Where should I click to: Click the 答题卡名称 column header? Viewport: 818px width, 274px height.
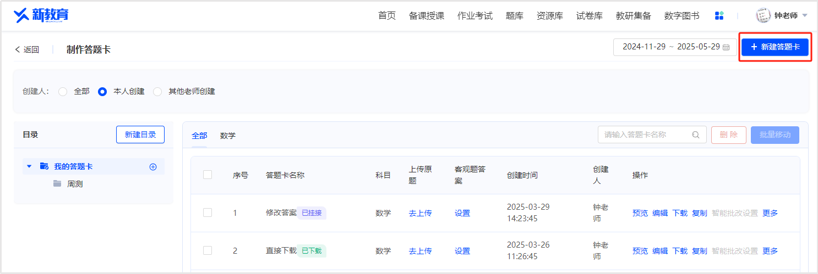tap(285, 175)
